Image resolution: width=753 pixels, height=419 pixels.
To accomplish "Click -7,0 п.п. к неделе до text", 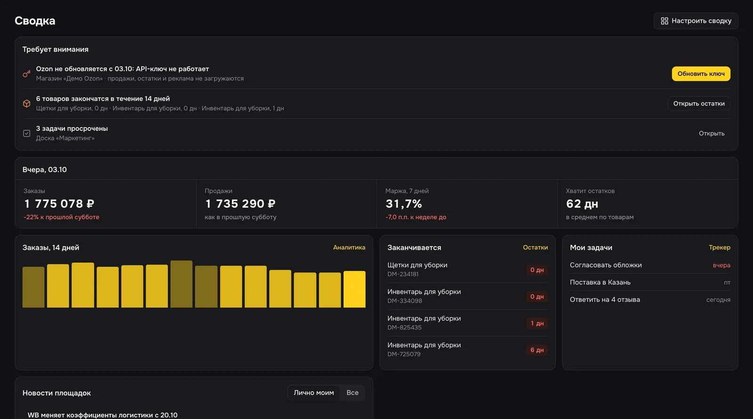I will pos(416,217).
